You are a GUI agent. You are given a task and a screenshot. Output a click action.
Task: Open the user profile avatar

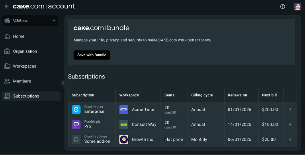(x=297, y=7)
